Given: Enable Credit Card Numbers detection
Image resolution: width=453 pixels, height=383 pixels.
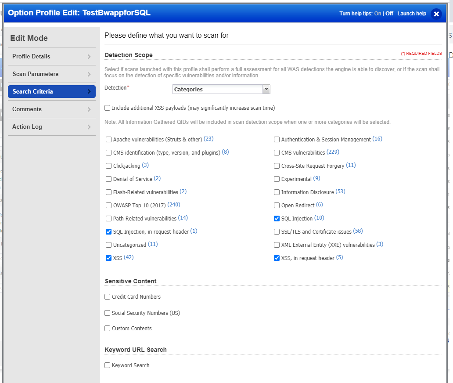Looking at the screenshot, I should pos(108,297).
